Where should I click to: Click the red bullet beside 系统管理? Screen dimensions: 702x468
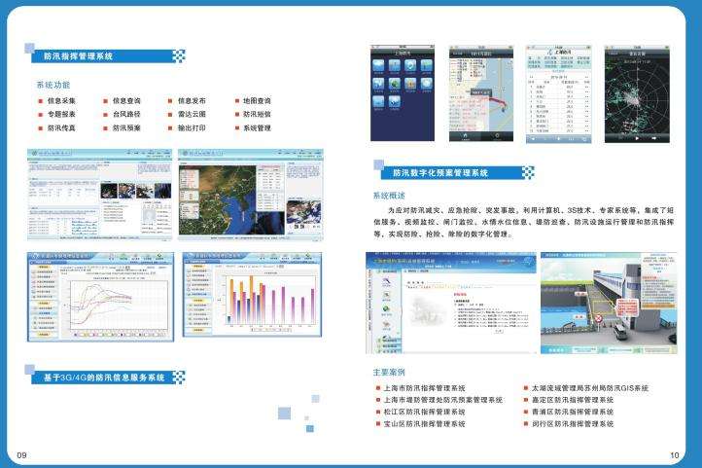tap(236, 127)
